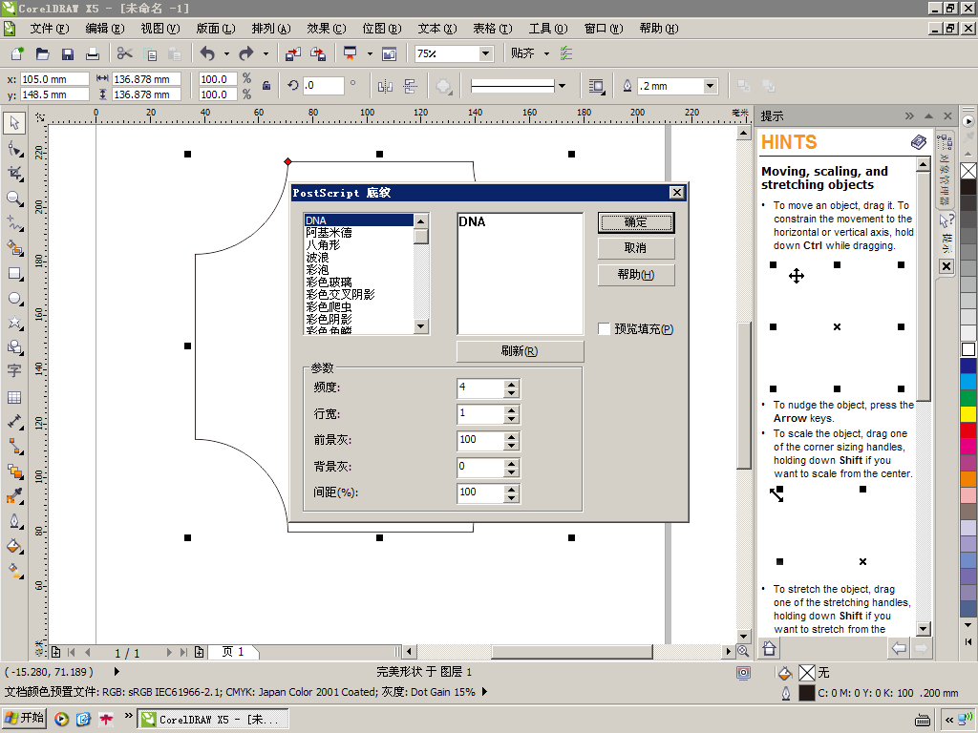Click the 帮助(H) button in the dialog
978x733 pixels.
pyautogui.click(x=635, y=275)
